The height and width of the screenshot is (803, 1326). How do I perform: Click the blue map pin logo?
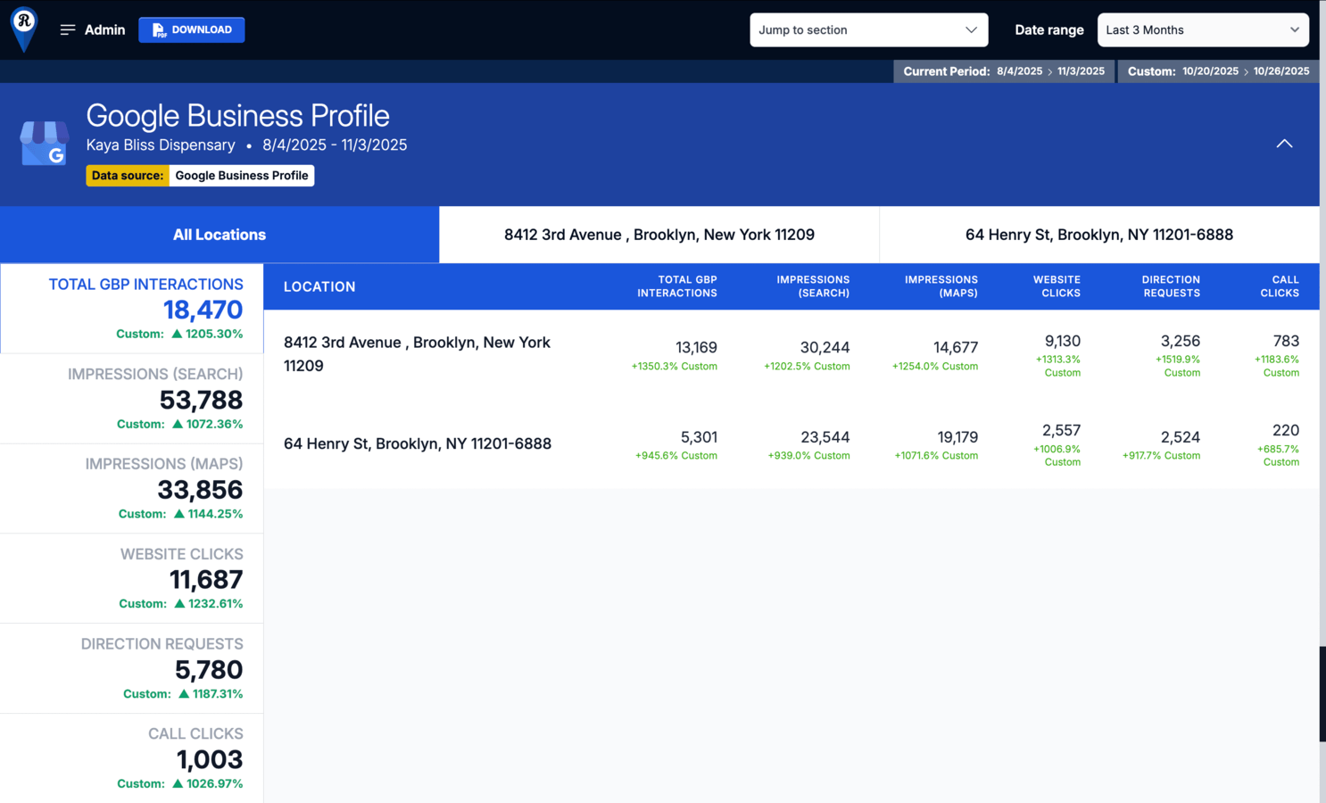24,29
